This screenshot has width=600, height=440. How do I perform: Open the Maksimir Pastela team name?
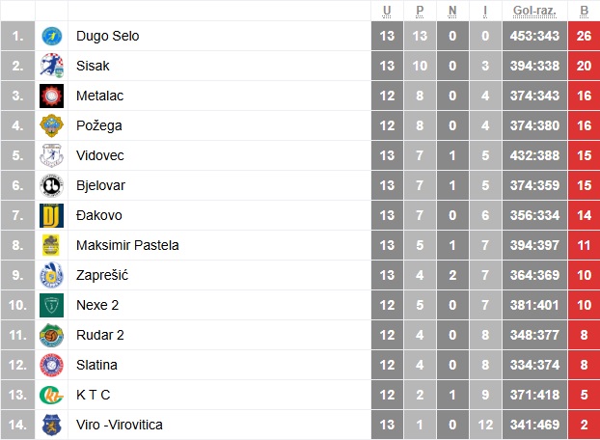[x=127, y=245]
